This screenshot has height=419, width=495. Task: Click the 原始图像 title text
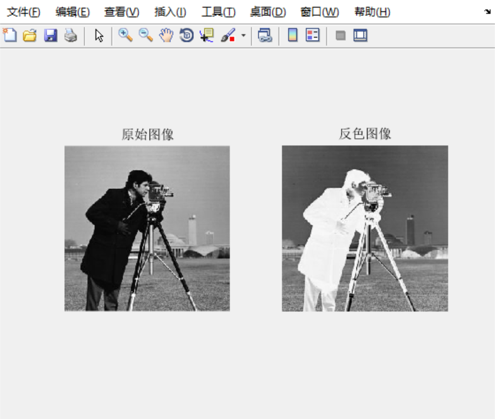click(x=147, y=134)
